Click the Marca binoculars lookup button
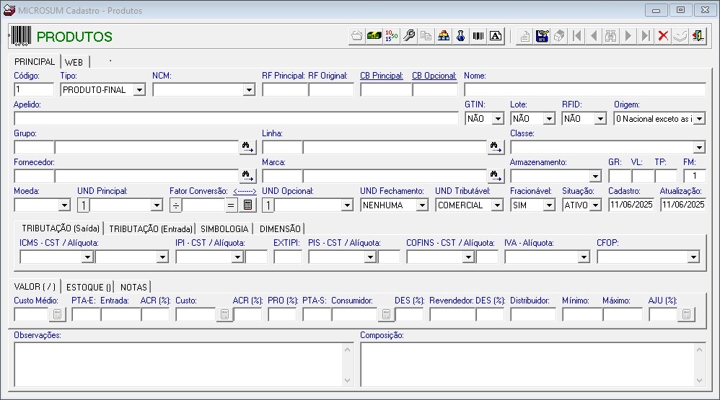This screenshot has height=400, width=720. [496, 176]
